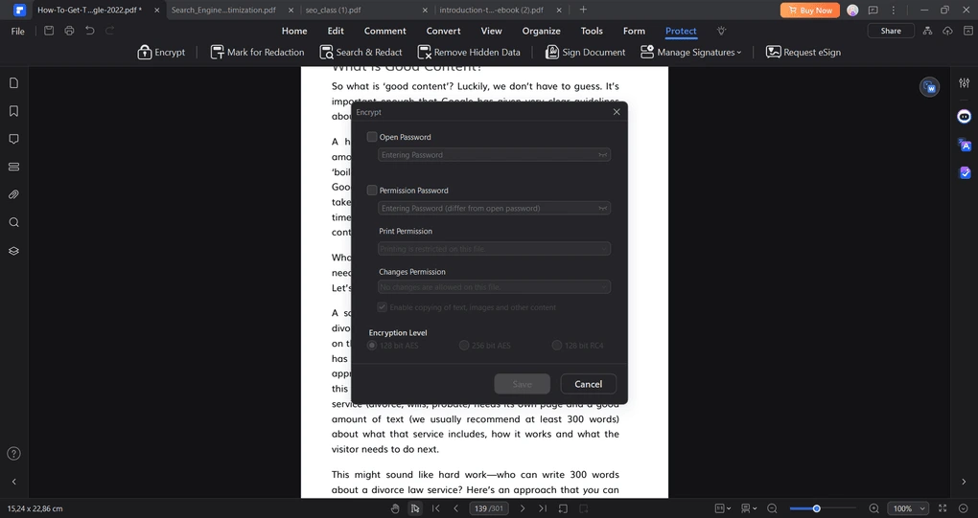
Task: Redo the last undone action
Action: tap(109, 31)
